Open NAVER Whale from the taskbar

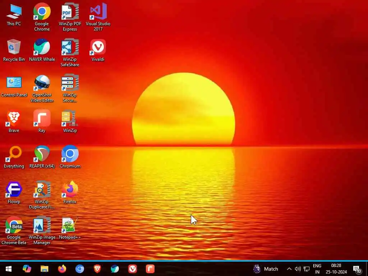coord(115,269)
